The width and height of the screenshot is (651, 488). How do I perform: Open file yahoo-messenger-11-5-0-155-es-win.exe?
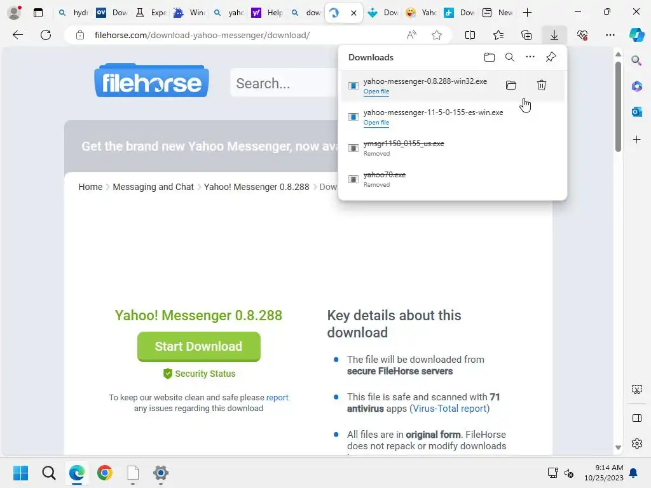(x=376, y=123)
